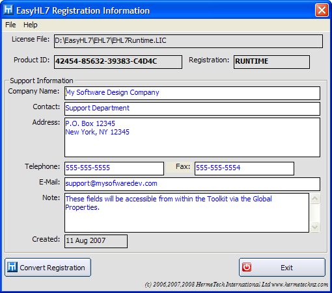The image size is (332, 293).
Task: Click the Registration RUNTIME field
Action: tap(271, 62)
